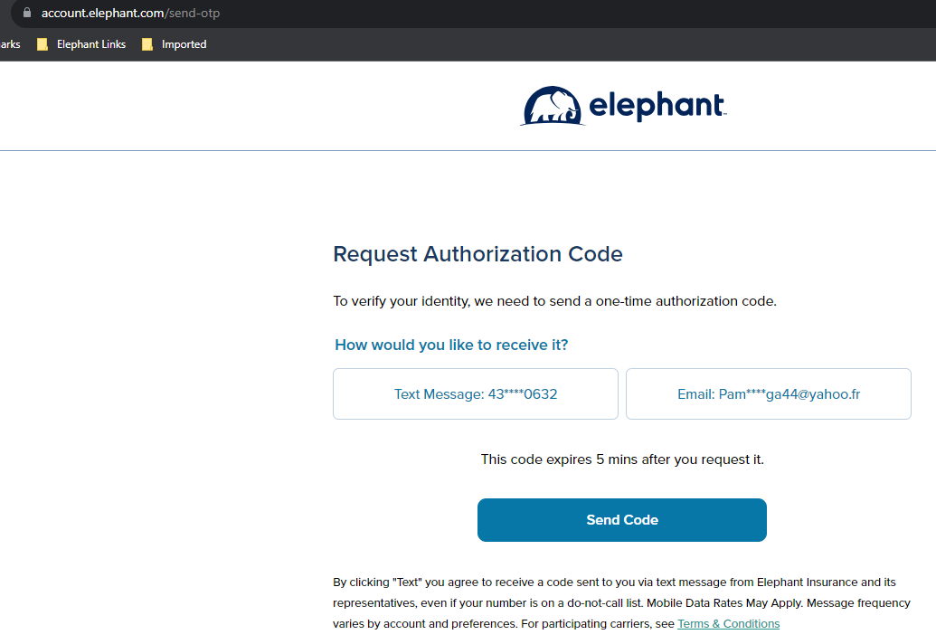
Task: Click the Imported folder icon
Action: pyautogui.click(x=147, y=44)
